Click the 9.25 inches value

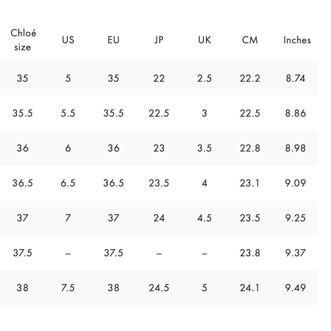[x=295, y=218]
